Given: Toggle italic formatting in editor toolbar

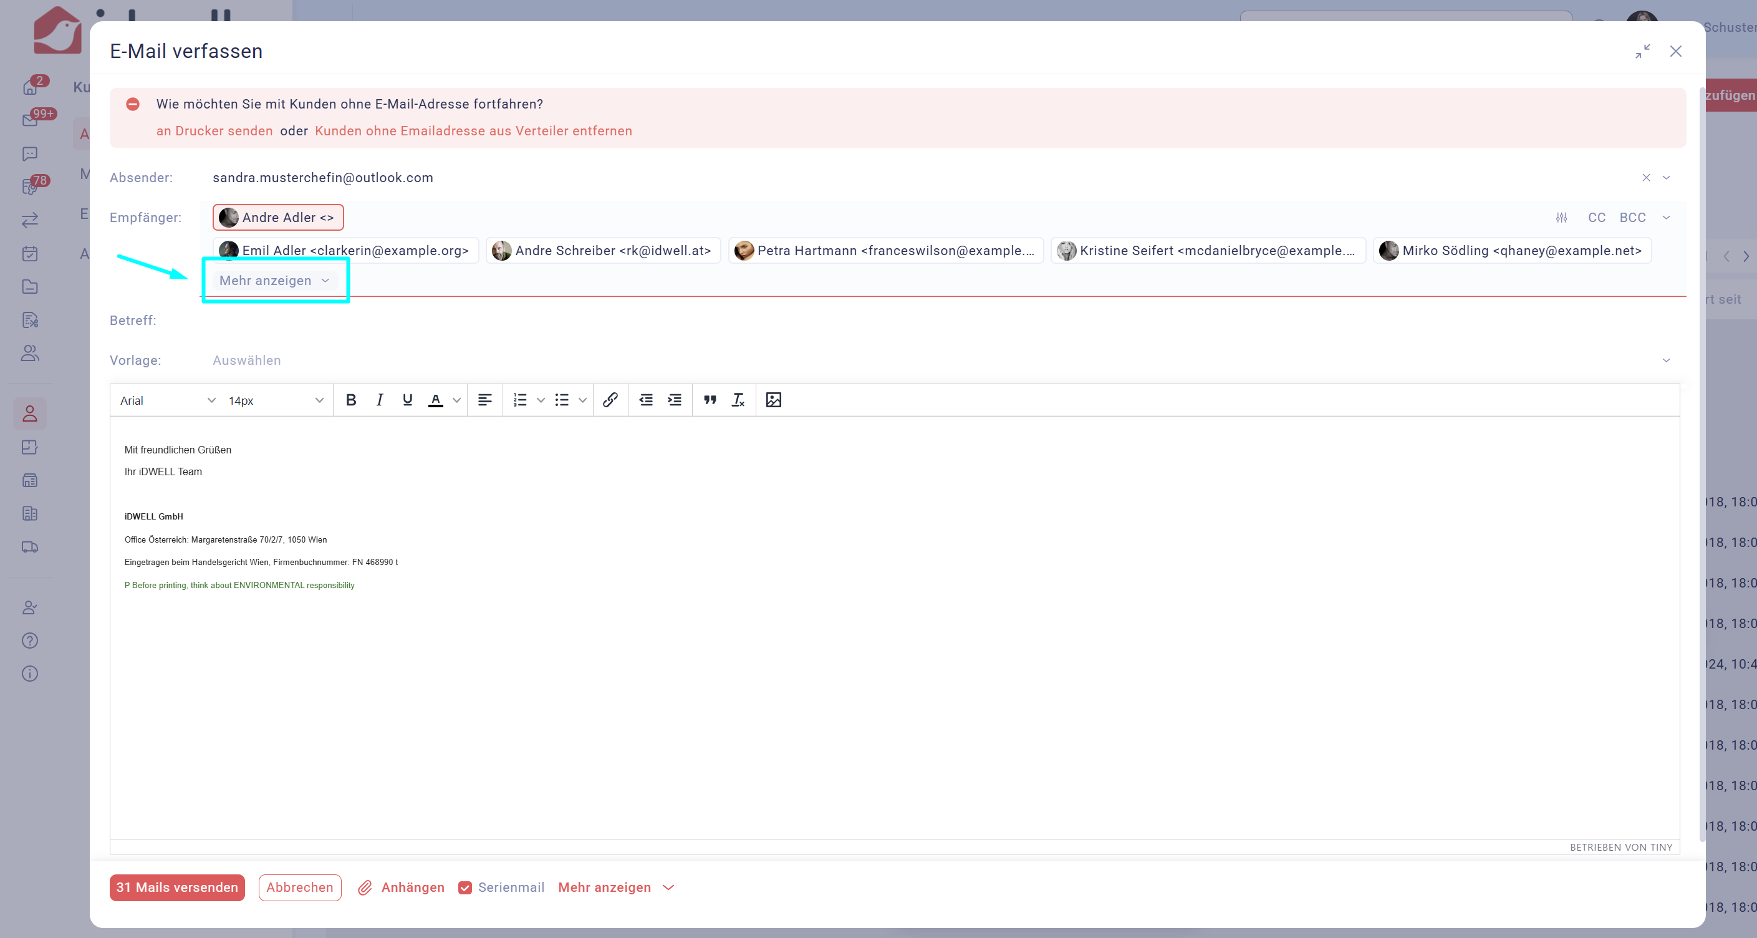Looking at the screenshot, I should 379,400.
